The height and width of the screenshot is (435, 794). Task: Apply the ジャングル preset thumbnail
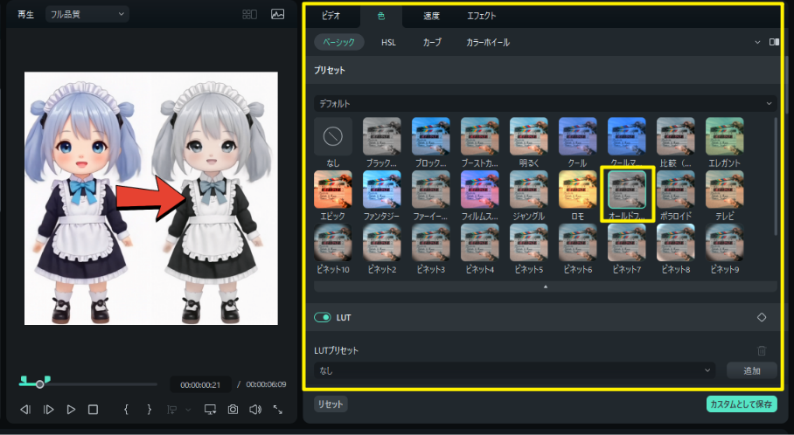coord(529,190)
